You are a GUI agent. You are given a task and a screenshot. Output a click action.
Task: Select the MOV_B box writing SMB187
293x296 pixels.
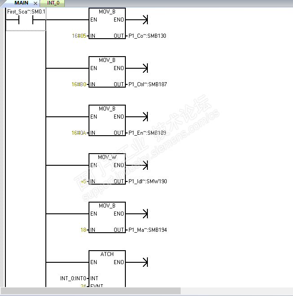(x=107, y=72)
